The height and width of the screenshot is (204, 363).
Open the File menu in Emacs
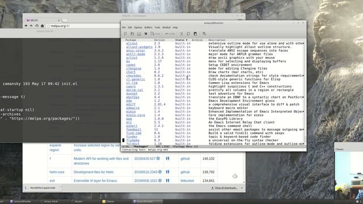[124, 28]
